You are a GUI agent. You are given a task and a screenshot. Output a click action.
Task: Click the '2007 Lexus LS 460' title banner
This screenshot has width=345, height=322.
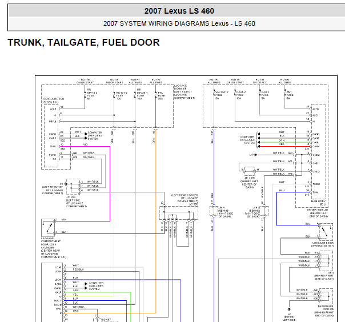[179, 11]
